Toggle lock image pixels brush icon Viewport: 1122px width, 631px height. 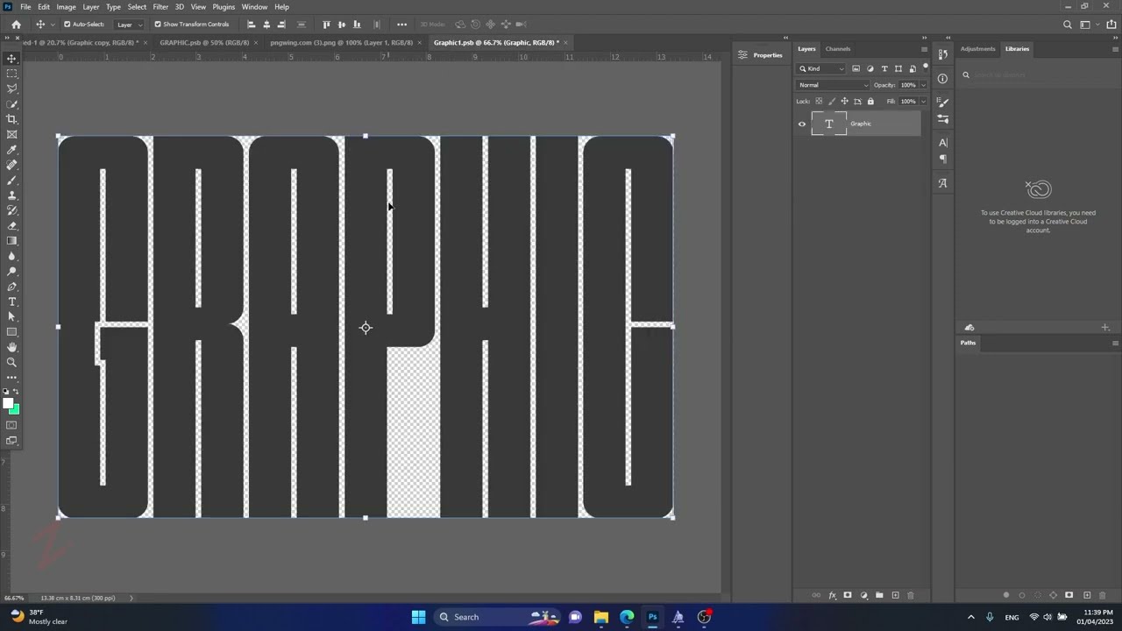(x=832, y=102)
